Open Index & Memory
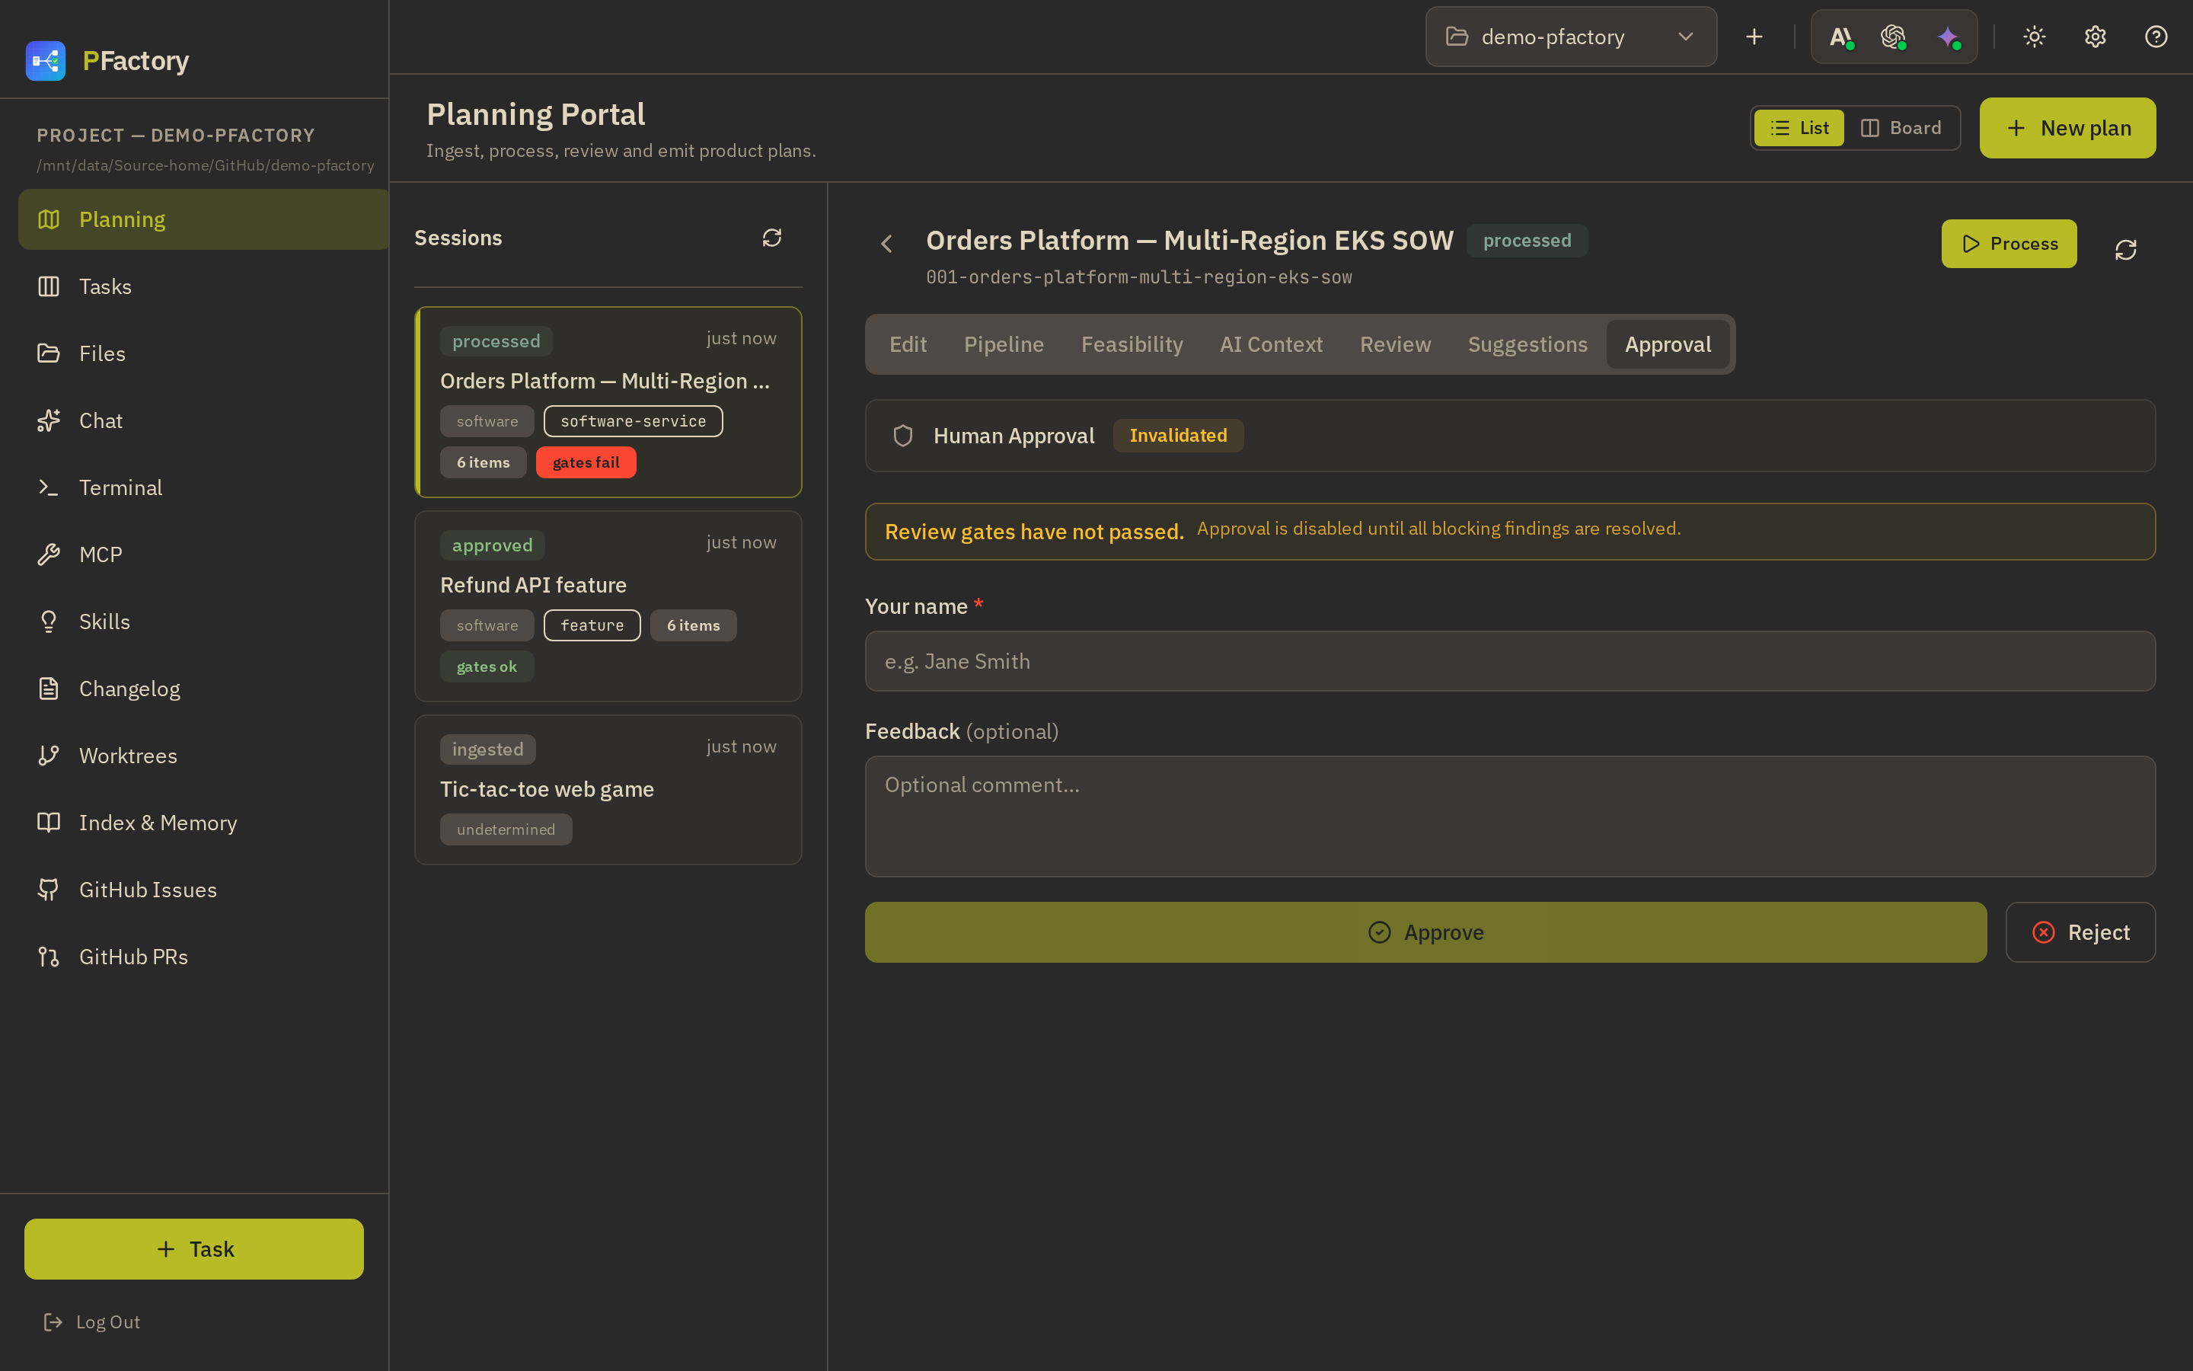 [x=203, y=823]
